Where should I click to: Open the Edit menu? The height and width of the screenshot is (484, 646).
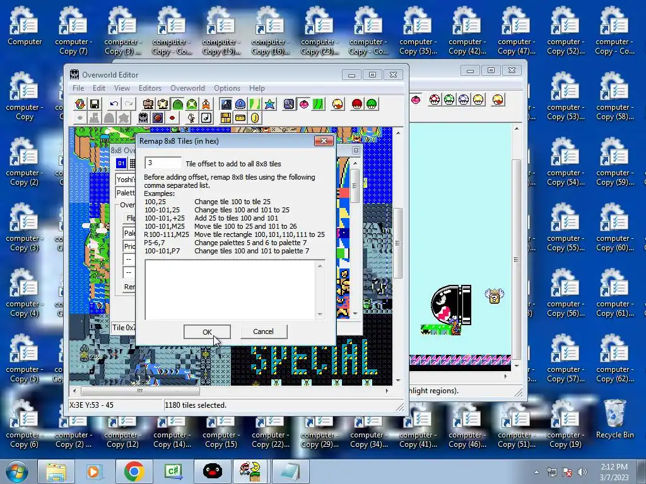[98, 88]
